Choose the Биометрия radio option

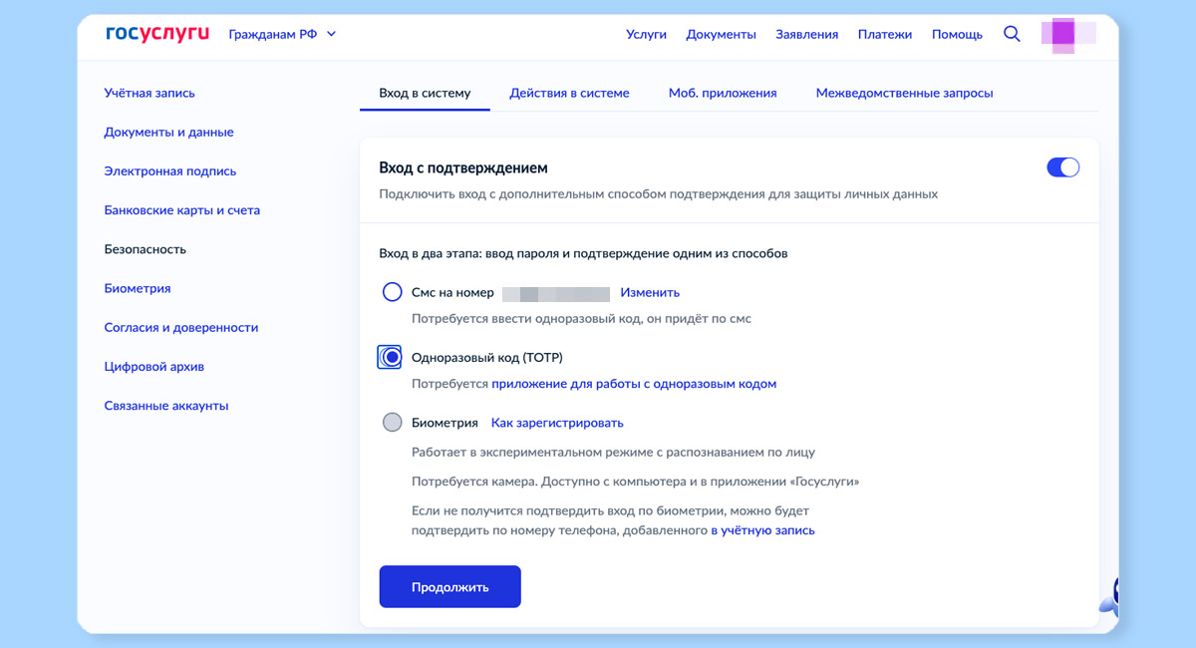(x=392, y=423)
